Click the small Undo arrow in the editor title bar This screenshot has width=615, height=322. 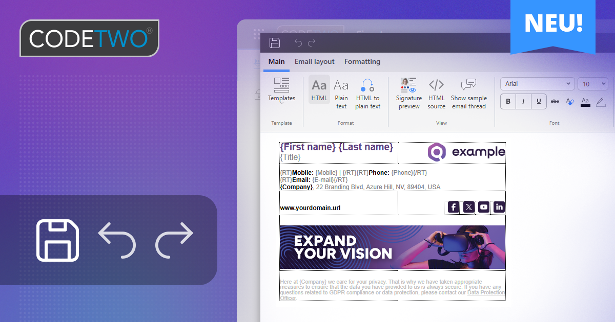coord(298,43)
